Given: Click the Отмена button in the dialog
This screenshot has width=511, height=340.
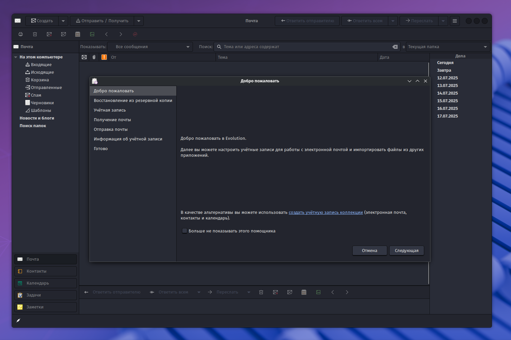Looking at the screenshot, I should coord(370,251).
